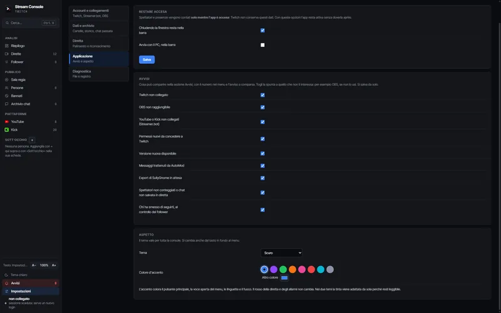Viewport: 501px width, 313px height.
Task: Pick the gray accent color swatch
Action: click(330, 269)
